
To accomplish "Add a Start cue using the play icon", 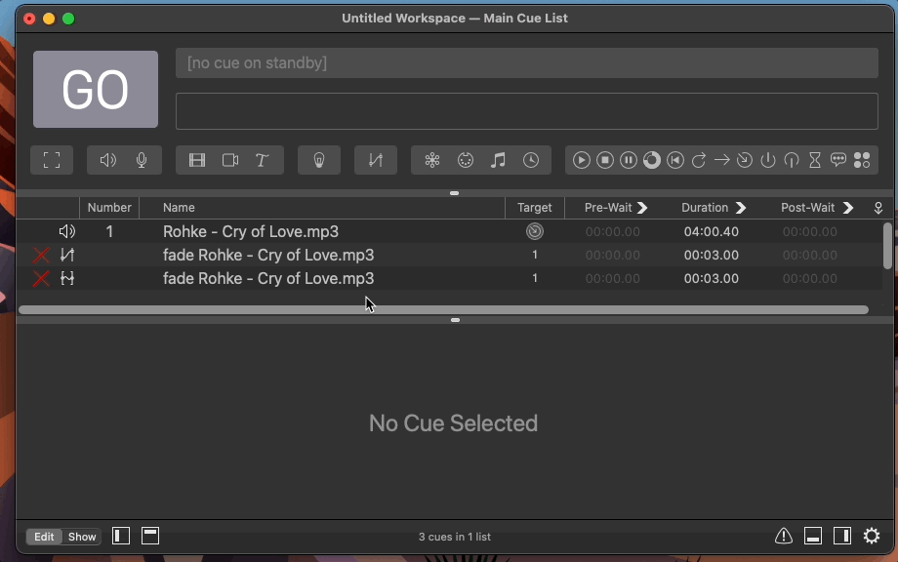I will (x=582, y=160).
